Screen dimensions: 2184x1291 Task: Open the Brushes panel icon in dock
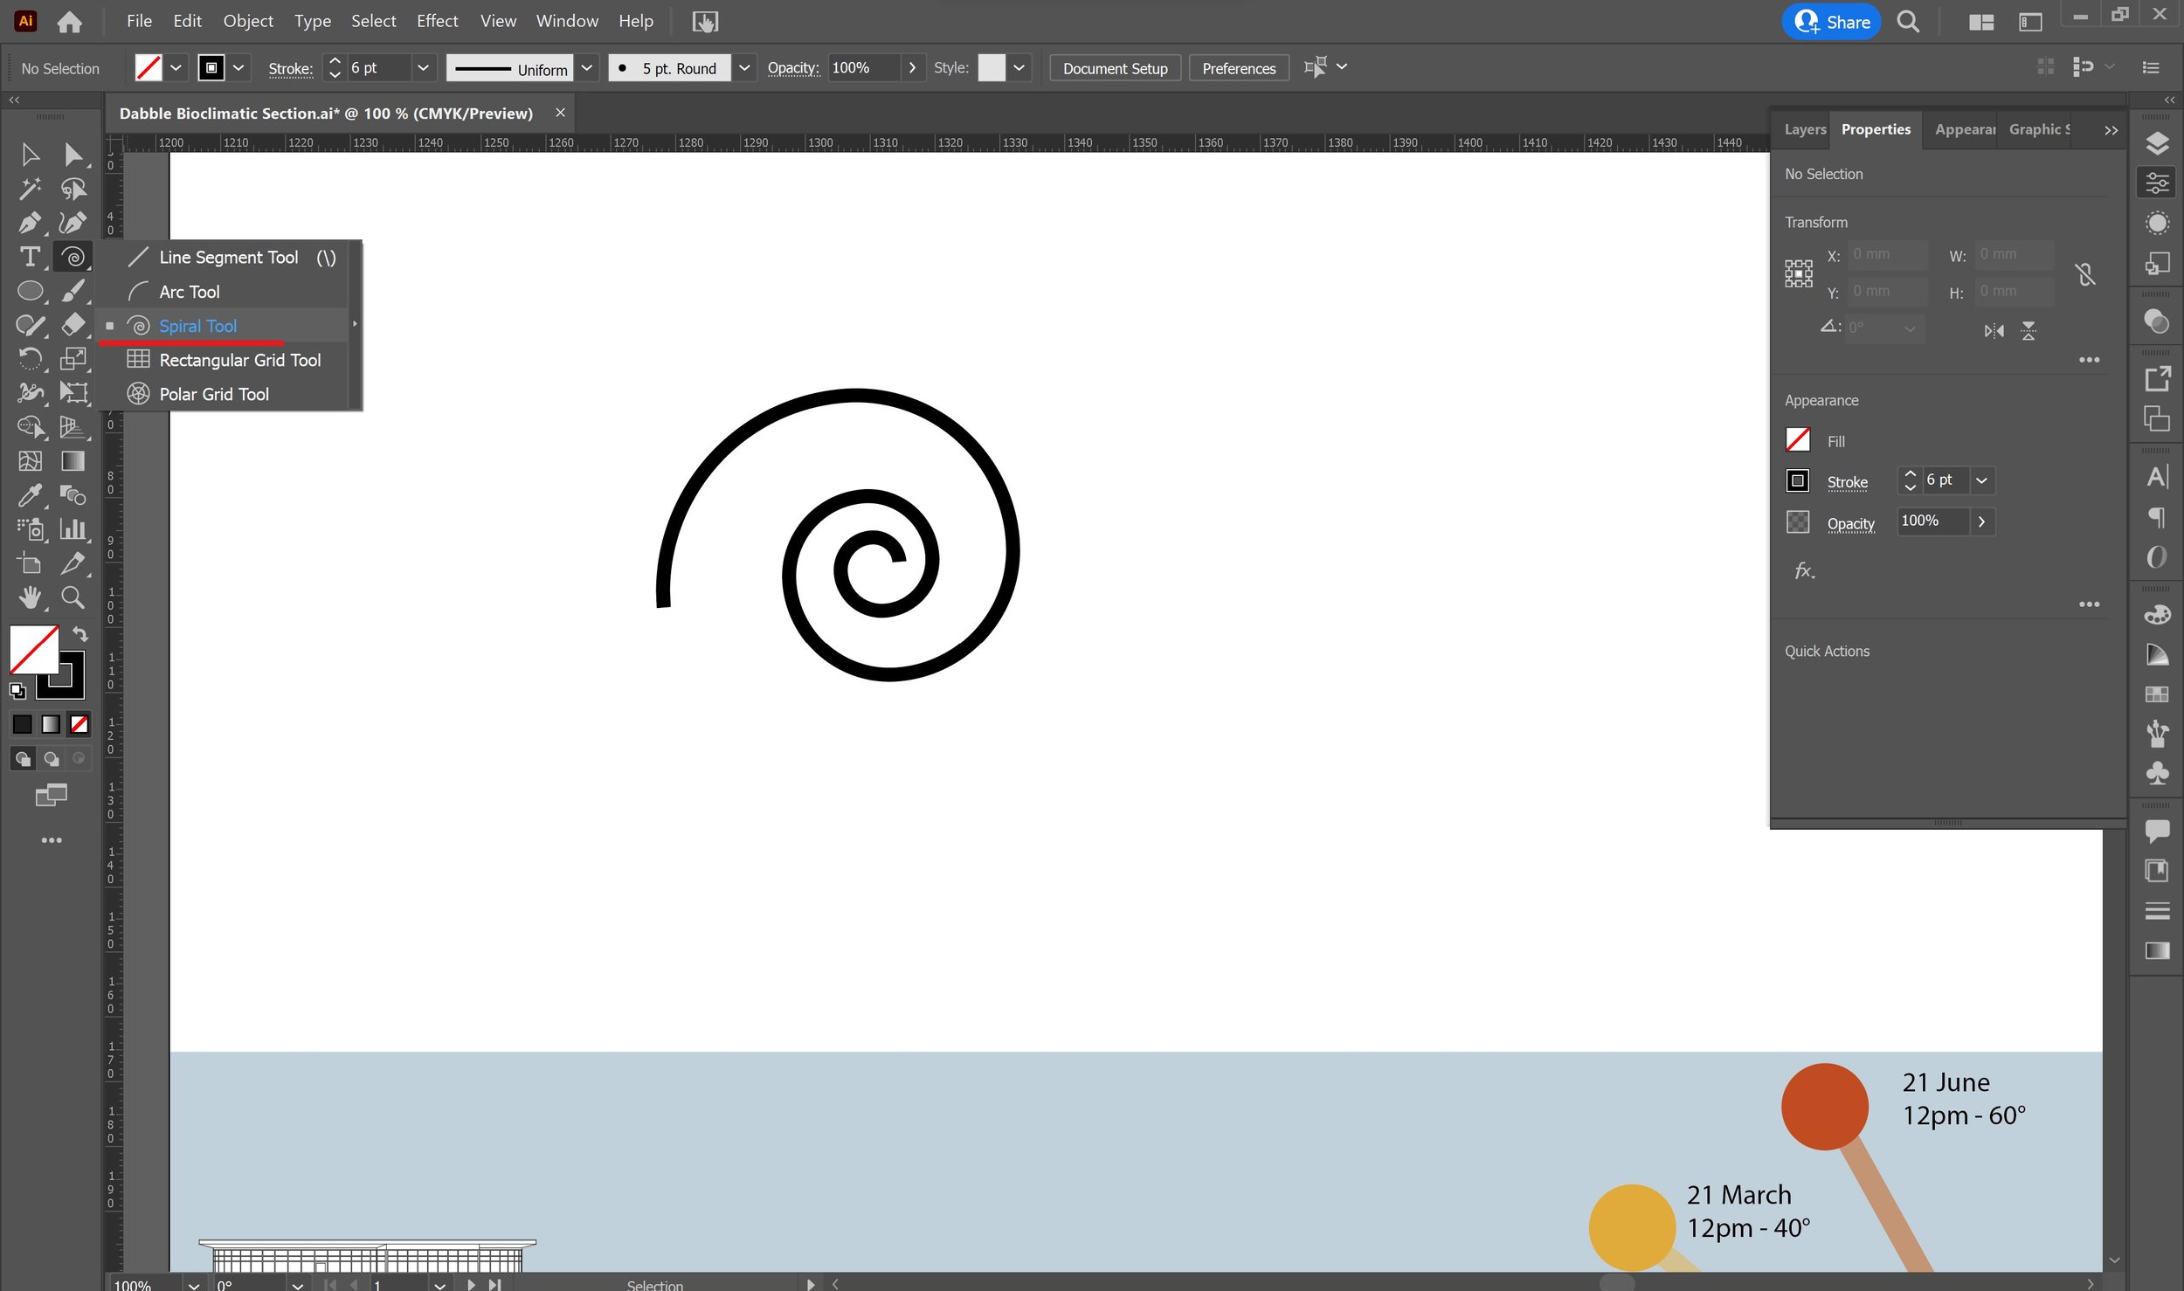2157,734
